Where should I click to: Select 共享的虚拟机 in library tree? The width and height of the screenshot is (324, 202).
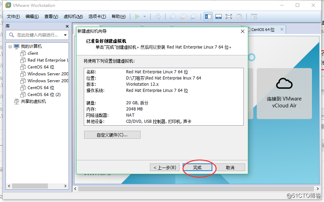click(x=33, y=101)
